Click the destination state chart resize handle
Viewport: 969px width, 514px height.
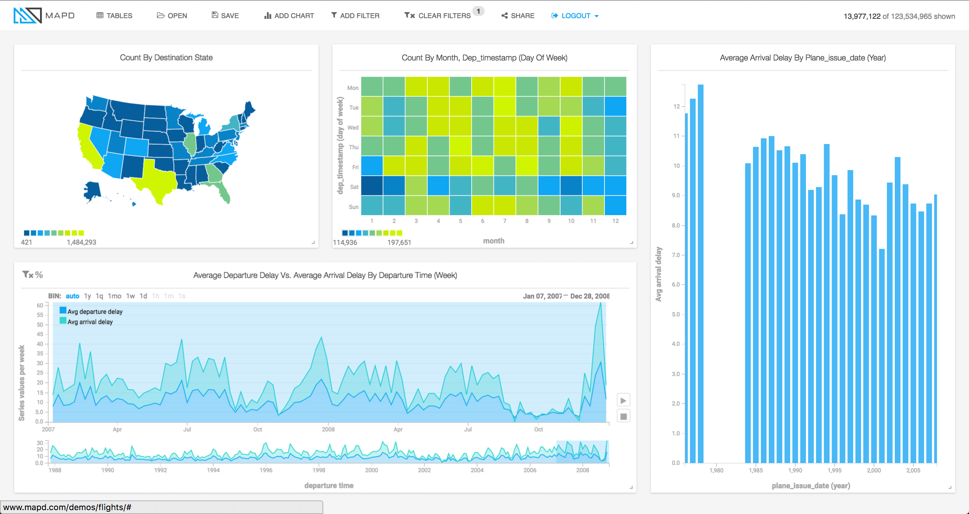(313, 243)
